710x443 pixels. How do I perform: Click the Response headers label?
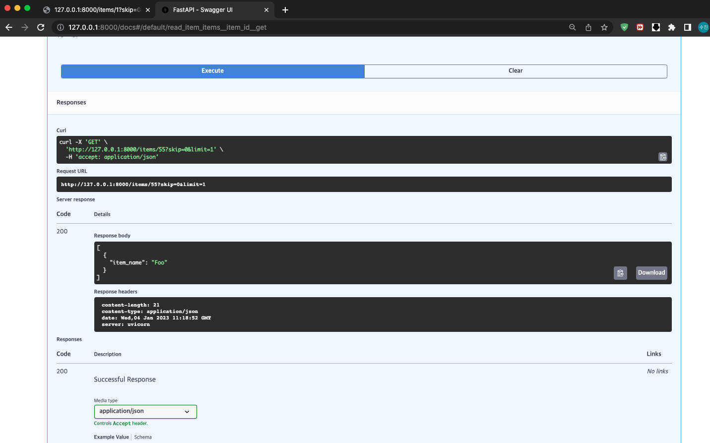[116, 292]
